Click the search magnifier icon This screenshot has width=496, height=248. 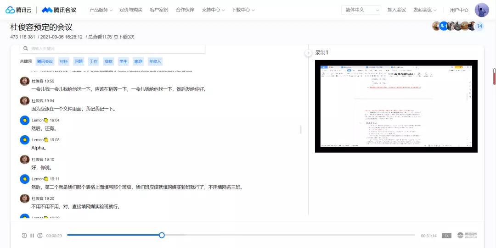coord(26,49)
